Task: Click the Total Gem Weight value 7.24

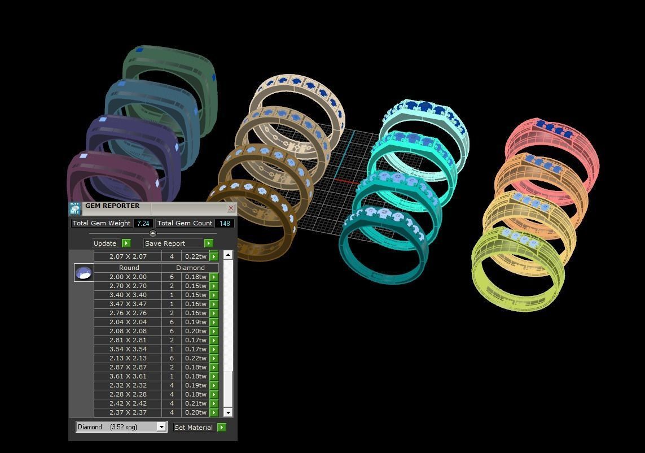Action: tap(143, 223)
